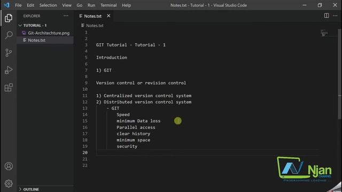Click the word 'Speed' on line 14
The height and width of the screenshot is (192, 342).
coord(123,115)
